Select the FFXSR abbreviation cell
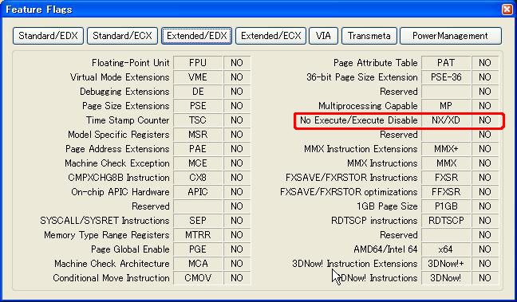This screenshot has width=517, height=302. coord(446,192)
